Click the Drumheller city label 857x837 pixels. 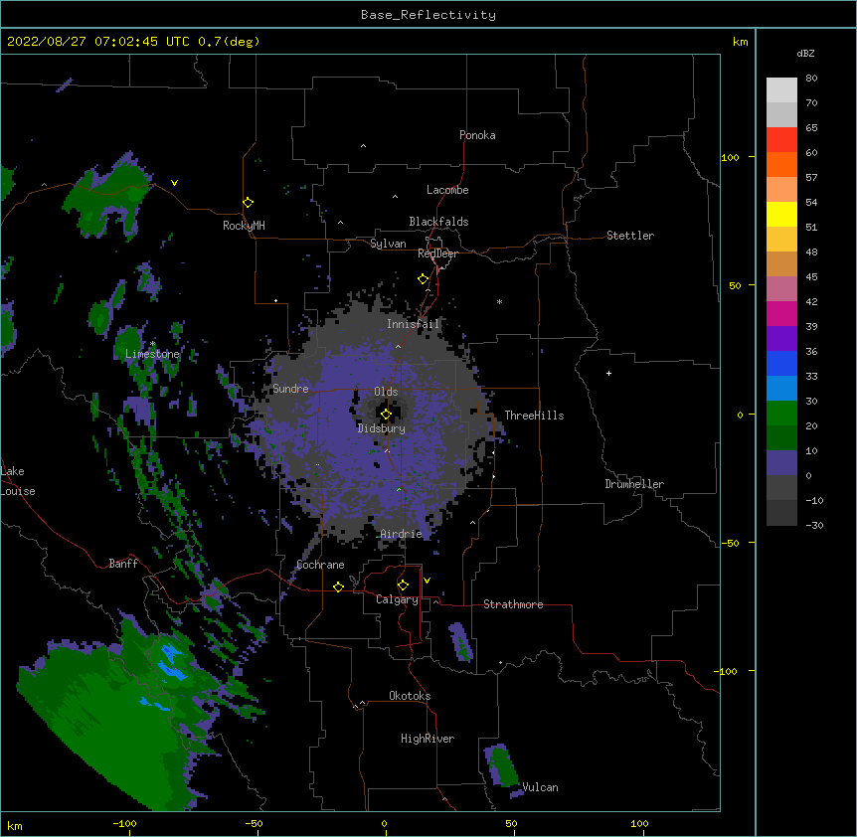(x=634, y=484)
